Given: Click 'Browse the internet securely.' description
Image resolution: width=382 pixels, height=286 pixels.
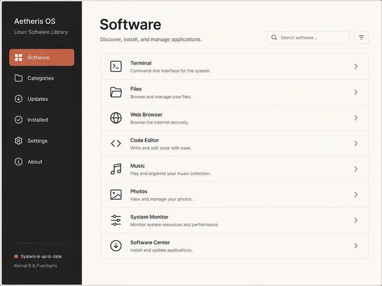Looking at the screenshot, I should click(159, 122).
